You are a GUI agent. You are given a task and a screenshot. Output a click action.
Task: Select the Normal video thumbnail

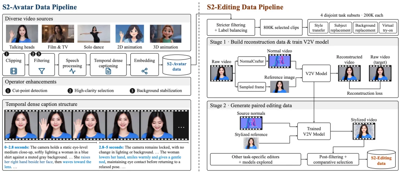click(x=280, y=62)
